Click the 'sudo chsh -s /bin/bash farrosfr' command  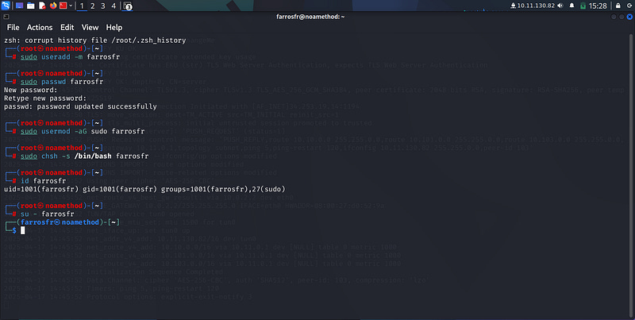click(85, 156)
